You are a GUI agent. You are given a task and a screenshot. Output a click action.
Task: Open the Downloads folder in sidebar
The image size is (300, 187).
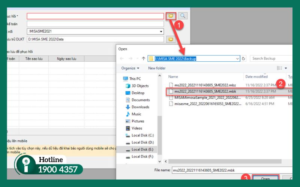point(140,107)
